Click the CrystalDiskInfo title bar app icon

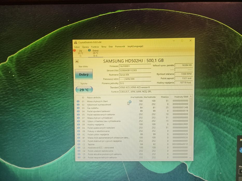(x=76, y=42)
